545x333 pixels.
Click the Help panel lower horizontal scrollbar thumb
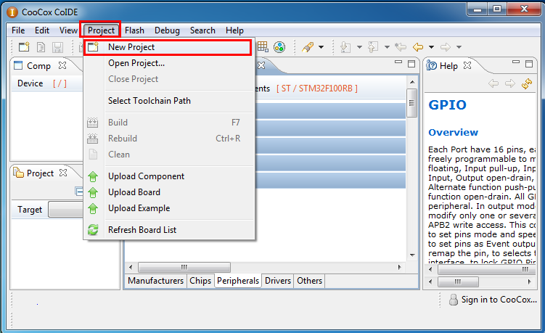click(x=458, y=281)
